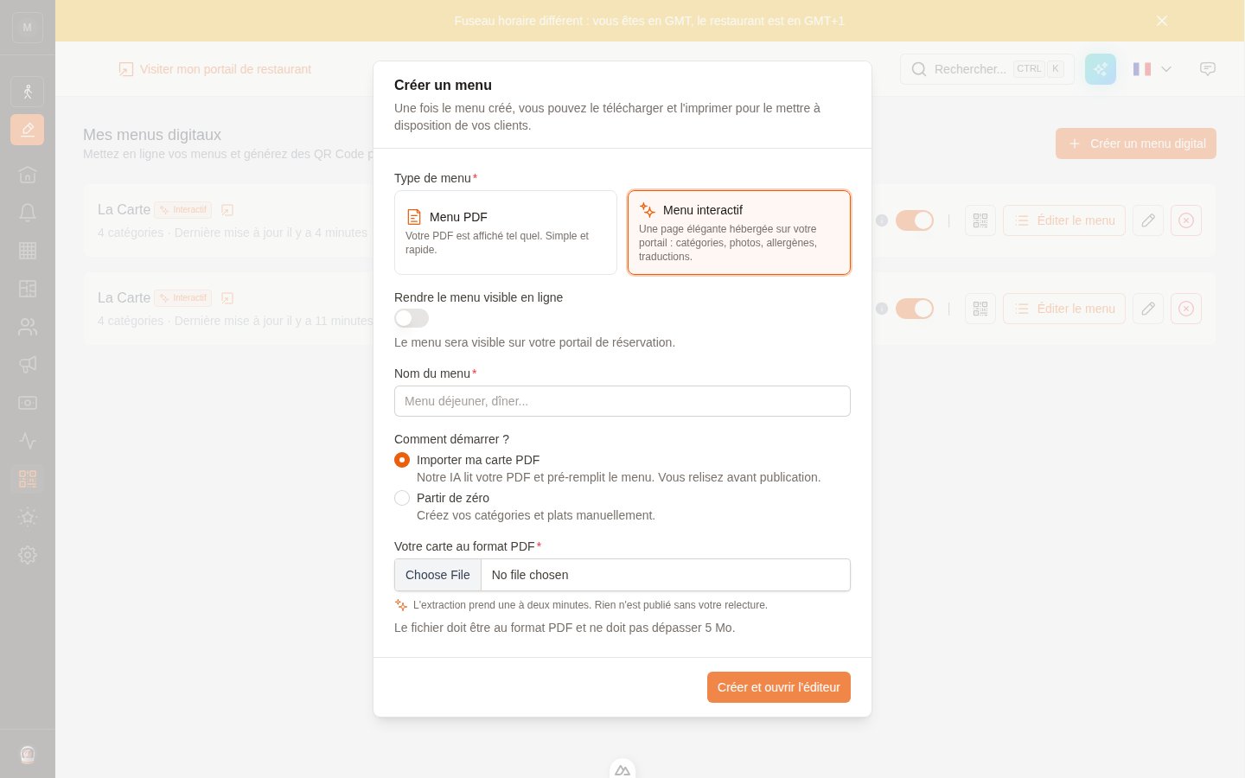Open the floor plan layout icon in sidebar
The height and width of the screenshot is (778, 1245).
[28, 289]
